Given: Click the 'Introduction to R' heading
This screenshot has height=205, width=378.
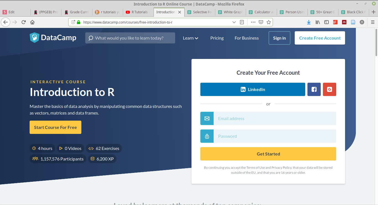Looking at the screenshot, I should (72, 92).
